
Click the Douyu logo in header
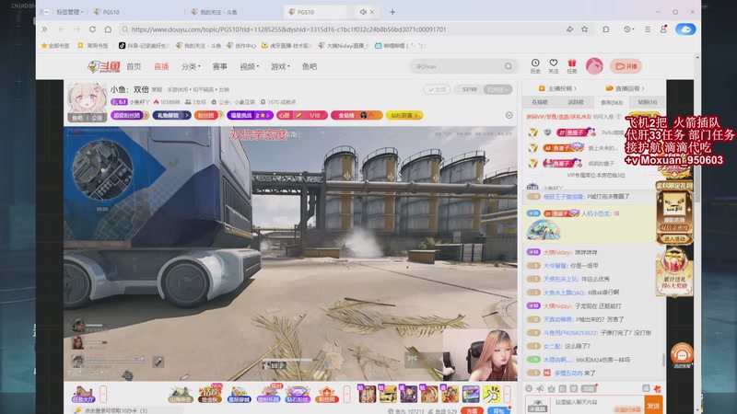[x=103, y=66]
